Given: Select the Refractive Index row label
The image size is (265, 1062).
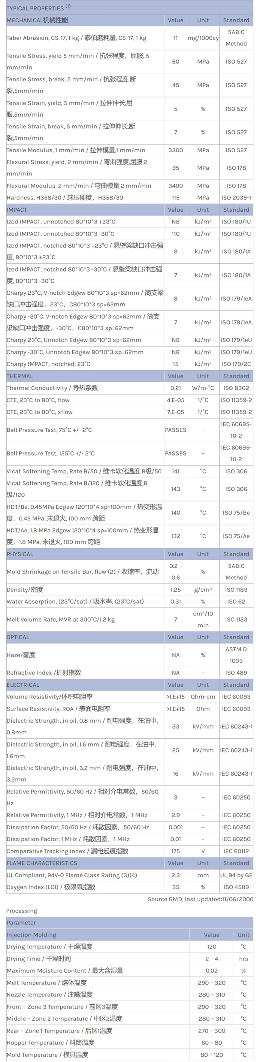Looking at the screenshot, I should [44, 672].
